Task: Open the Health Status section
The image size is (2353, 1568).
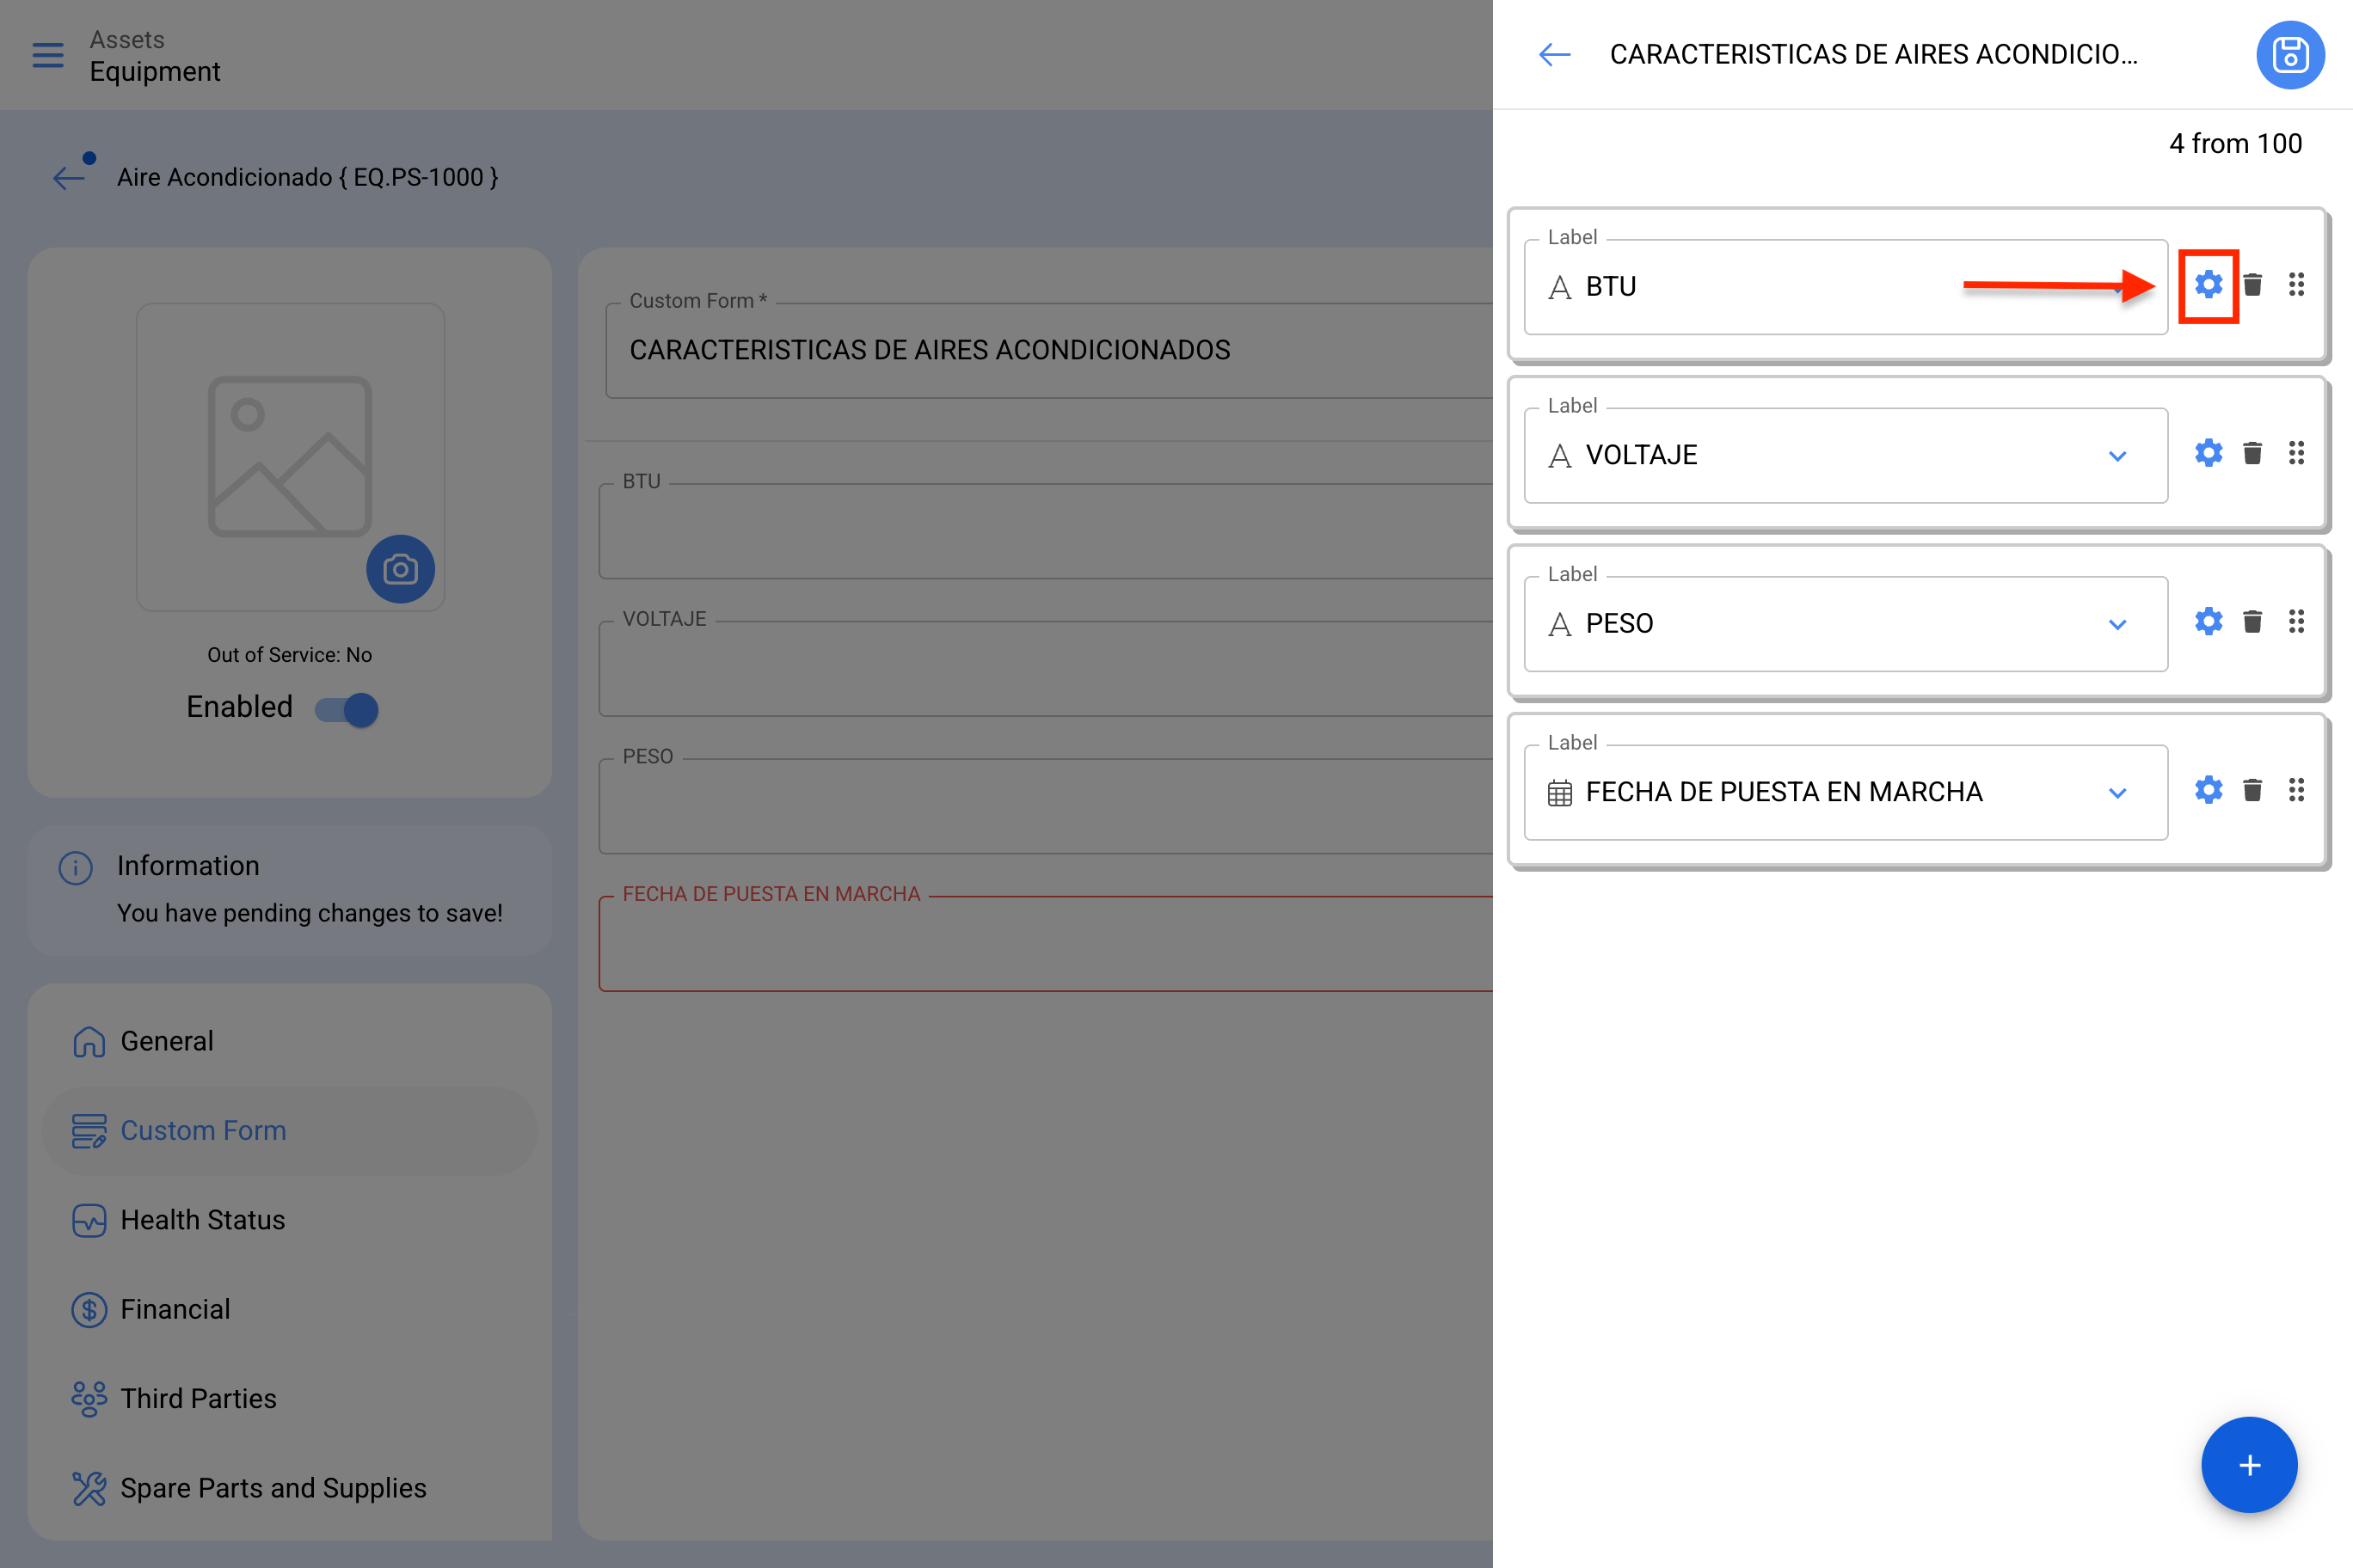Action: pyautogui.click(x=290, y=1220)
